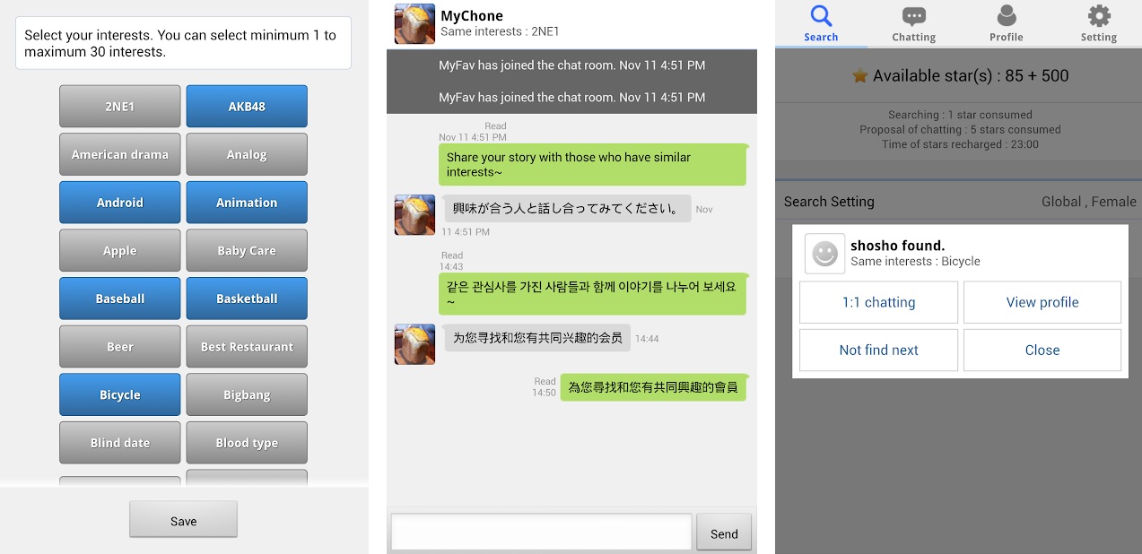The image size is (1142, 554).
Task: Click the avatar beside the Japanese message
Action: click(x=414, y=214)
